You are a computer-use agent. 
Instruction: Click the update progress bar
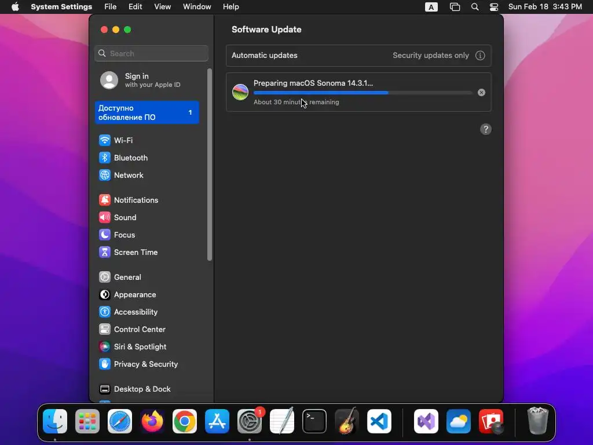pos(363,93)
